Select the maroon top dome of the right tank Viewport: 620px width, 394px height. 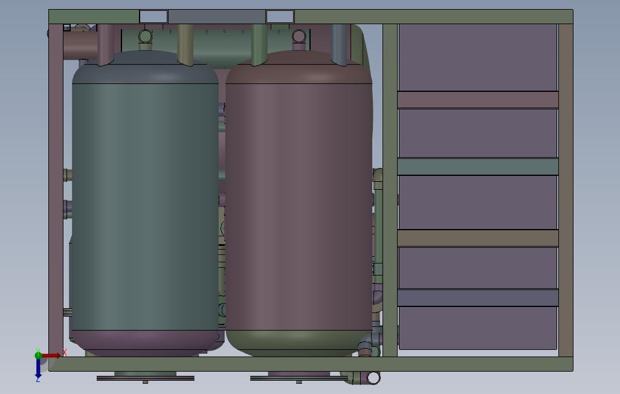[299, 68]
